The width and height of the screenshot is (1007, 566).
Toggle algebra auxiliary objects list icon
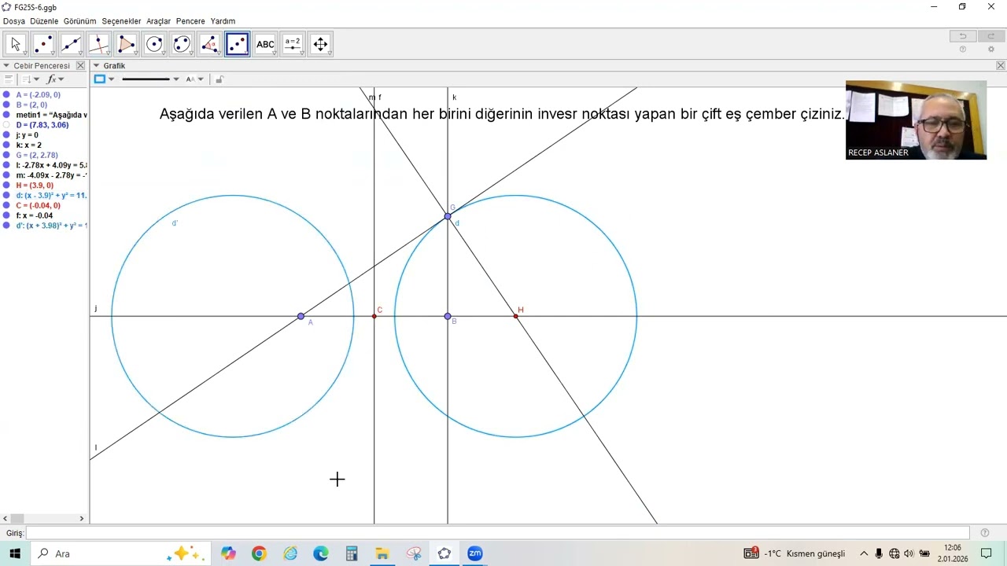pyautogui.click(x=9, y=79)
